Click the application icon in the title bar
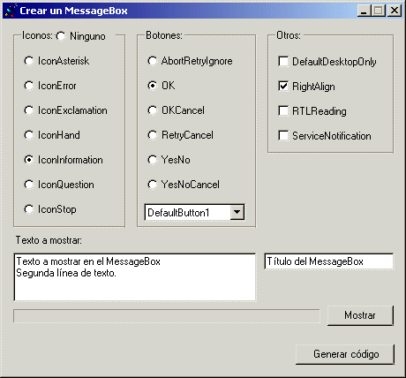The height and width of the screenshot is (378, 406). (x=11, y=11)
